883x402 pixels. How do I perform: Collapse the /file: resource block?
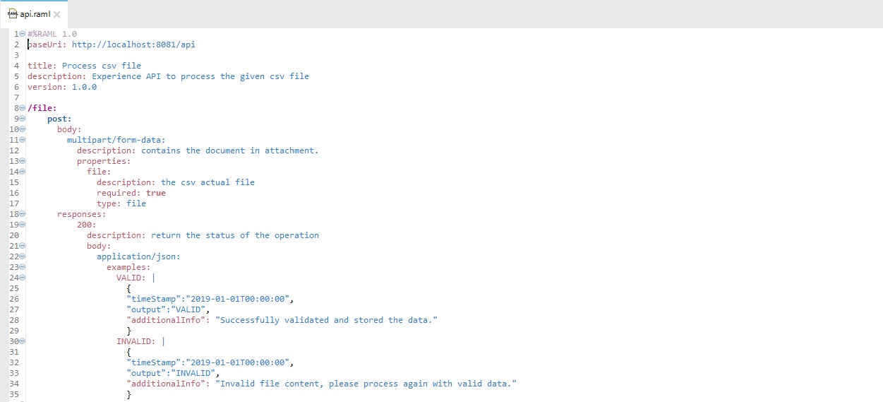[x=23, y=108]
